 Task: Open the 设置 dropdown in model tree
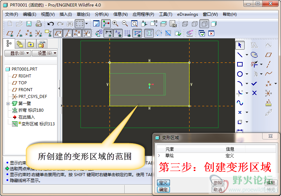point(45,53)
